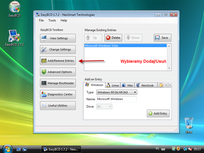This screenshot has width=204, height=153.
Task: Open the Kosz recycle bin icon
Action: point(189,125)
